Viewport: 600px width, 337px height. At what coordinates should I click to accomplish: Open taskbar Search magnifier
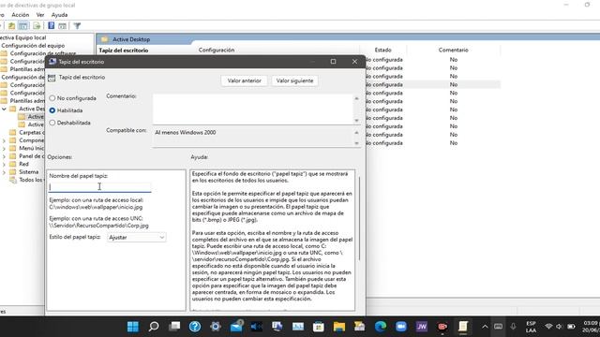(154, 327)
